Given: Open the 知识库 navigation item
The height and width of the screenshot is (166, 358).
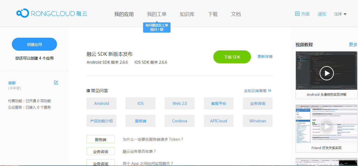Looking at the screenshot, I should 187,14.
